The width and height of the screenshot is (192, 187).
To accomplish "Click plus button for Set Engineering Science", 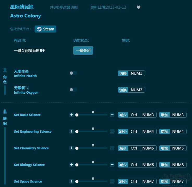I will pos(71,131).
